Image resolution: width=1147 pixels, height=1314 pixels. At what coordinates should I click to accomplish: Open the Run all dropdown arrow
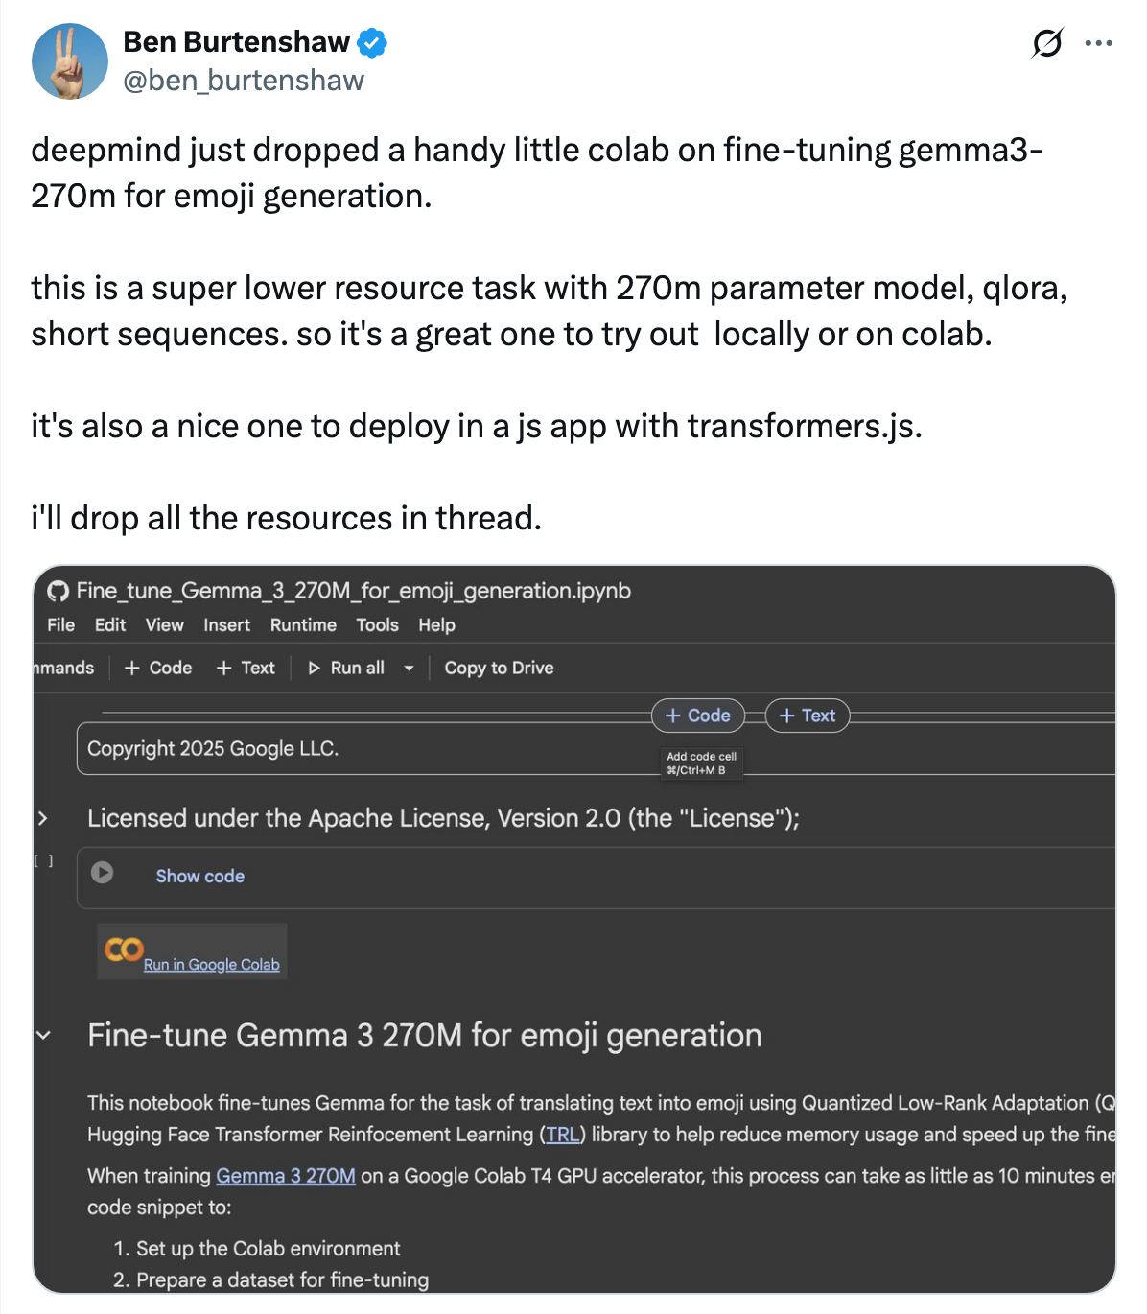[x=410, y=669]
